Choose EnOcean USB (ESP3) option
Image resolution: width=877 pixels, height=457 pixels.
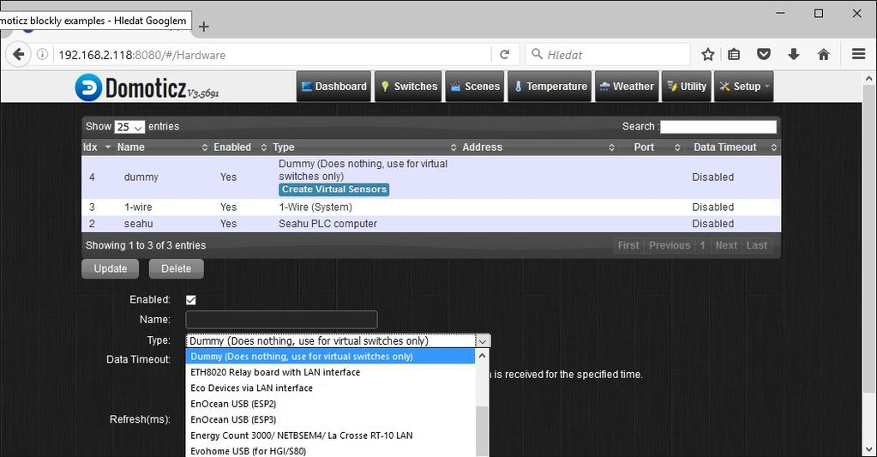[330, 419]
